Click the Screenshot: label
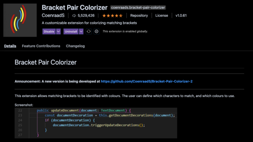Viewport: 253px width, 142px height. click(24, 105)
